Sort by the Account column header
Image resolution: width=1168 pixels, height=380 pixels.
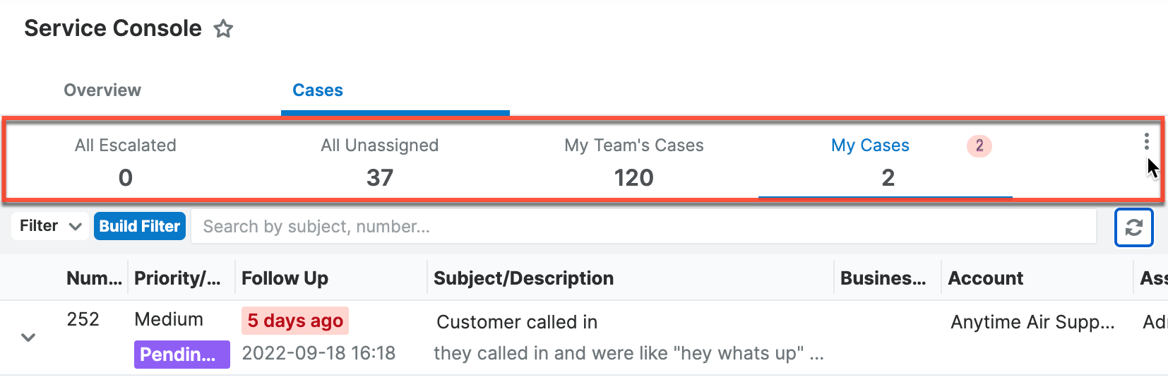click(x=985, y=278)
